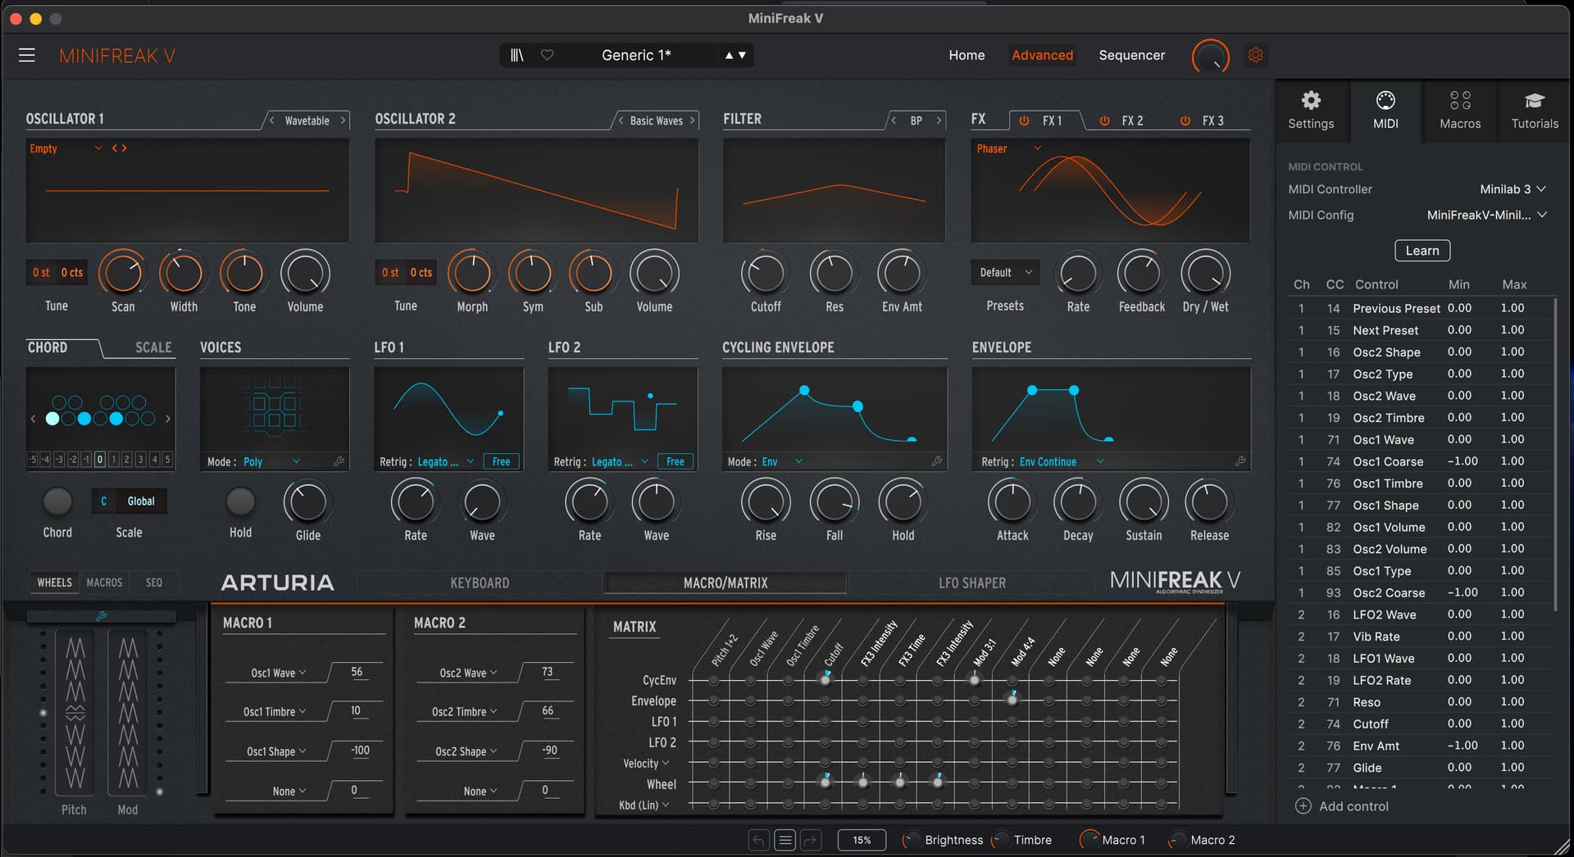
Task: Open the Tutorials graduation cap icon
Action: (1535, 110)
